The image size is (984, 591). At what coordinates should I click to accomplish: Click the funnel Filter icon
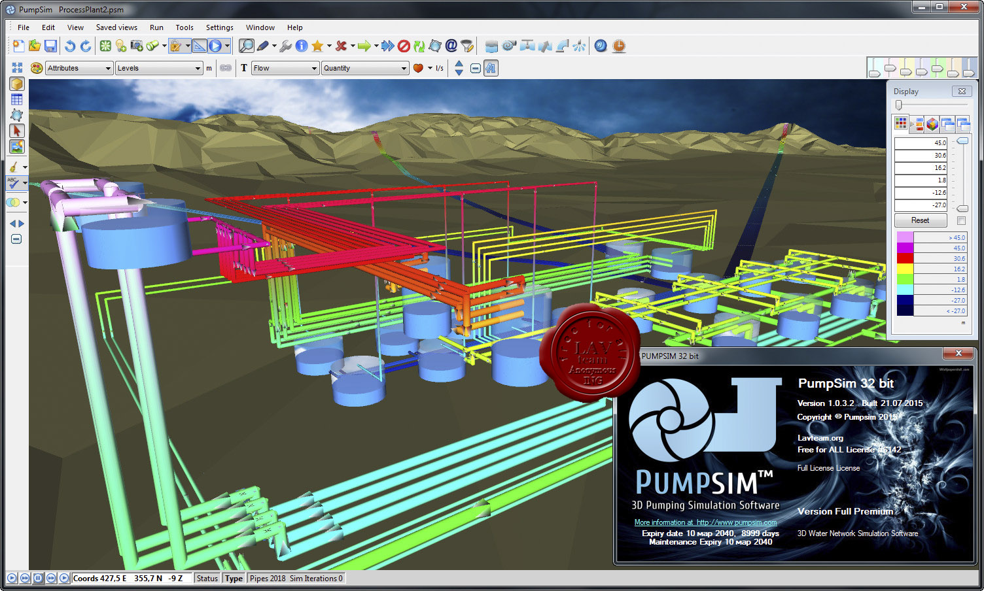466,46
